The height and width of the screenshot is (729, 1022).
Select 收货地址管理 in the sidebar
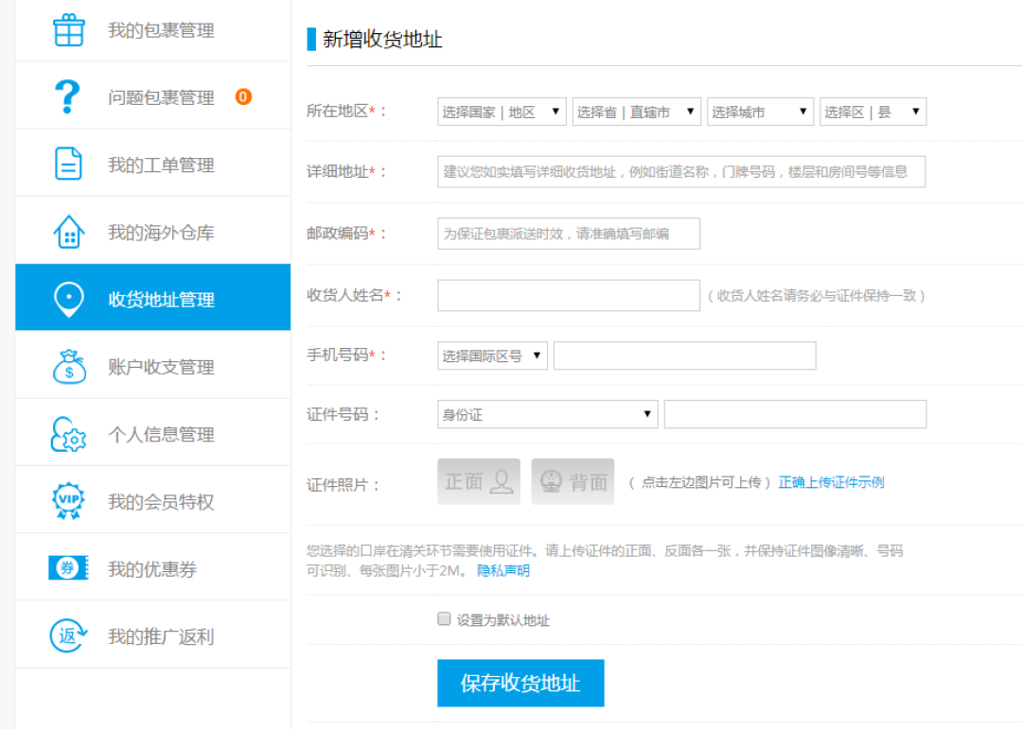click(152, 298)
